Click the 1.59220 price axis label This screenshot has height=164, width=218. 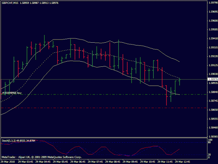click(x=213, y=56)
